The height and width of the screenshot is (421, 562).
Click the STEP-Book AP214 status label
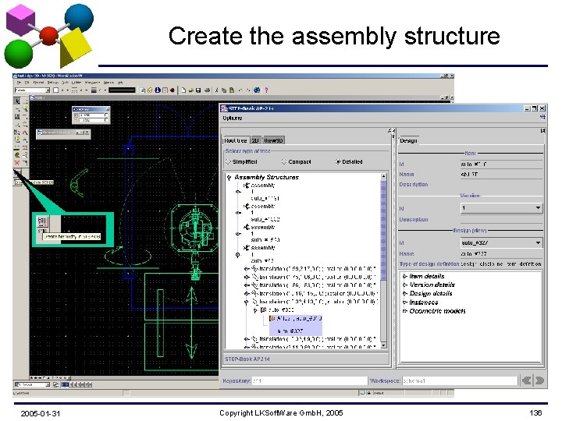pos(247,359)
